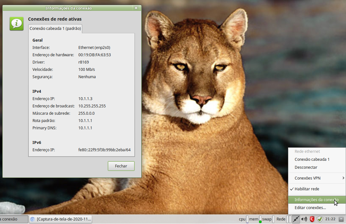This screenshot has height=224, width=346.
Task: Switch to the Captura-de-tela-de-2020-11 taskbar window
Action: pyautogui.click(x=60, y=219)
